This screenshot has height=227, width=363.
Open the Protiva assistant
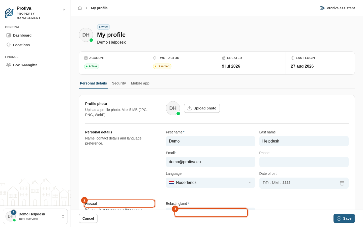coord(338,8)
